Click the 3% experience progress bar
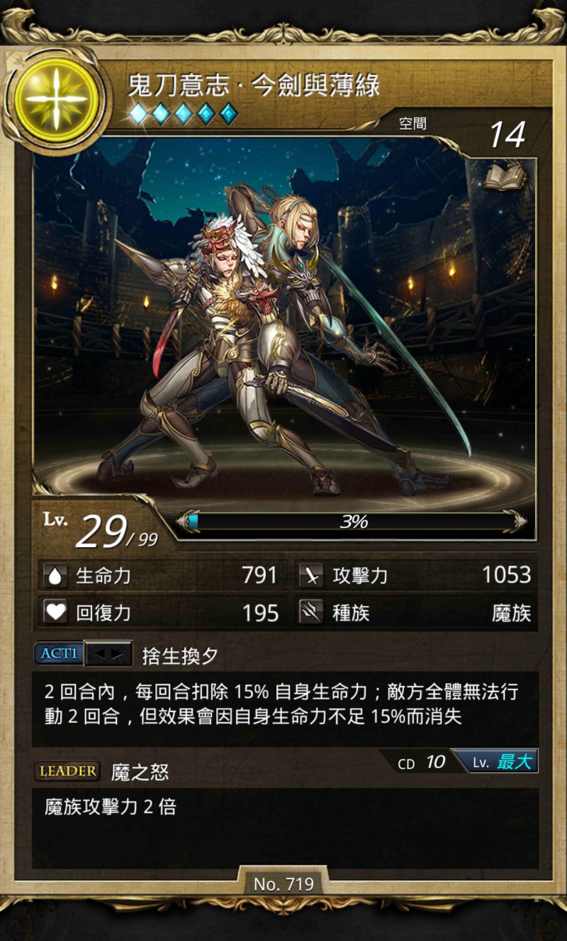The width and height of the screenshot is (567, 941). coord(352,522)
